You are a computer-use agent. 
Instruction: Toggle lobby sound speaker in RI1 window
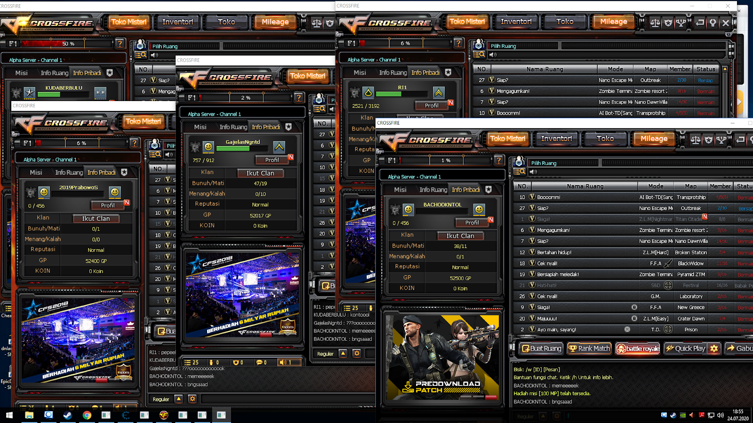tap(493, 55)
